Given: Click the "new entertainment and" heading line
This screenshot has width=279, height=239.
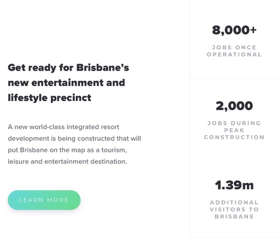Looking at the screenshot, I should point(66,83).
